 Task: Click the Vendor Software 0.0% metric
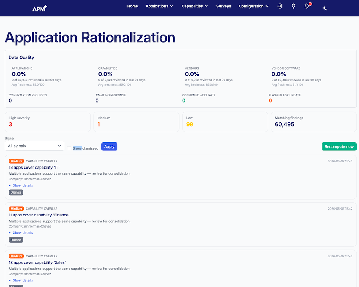tap(279, 74)
